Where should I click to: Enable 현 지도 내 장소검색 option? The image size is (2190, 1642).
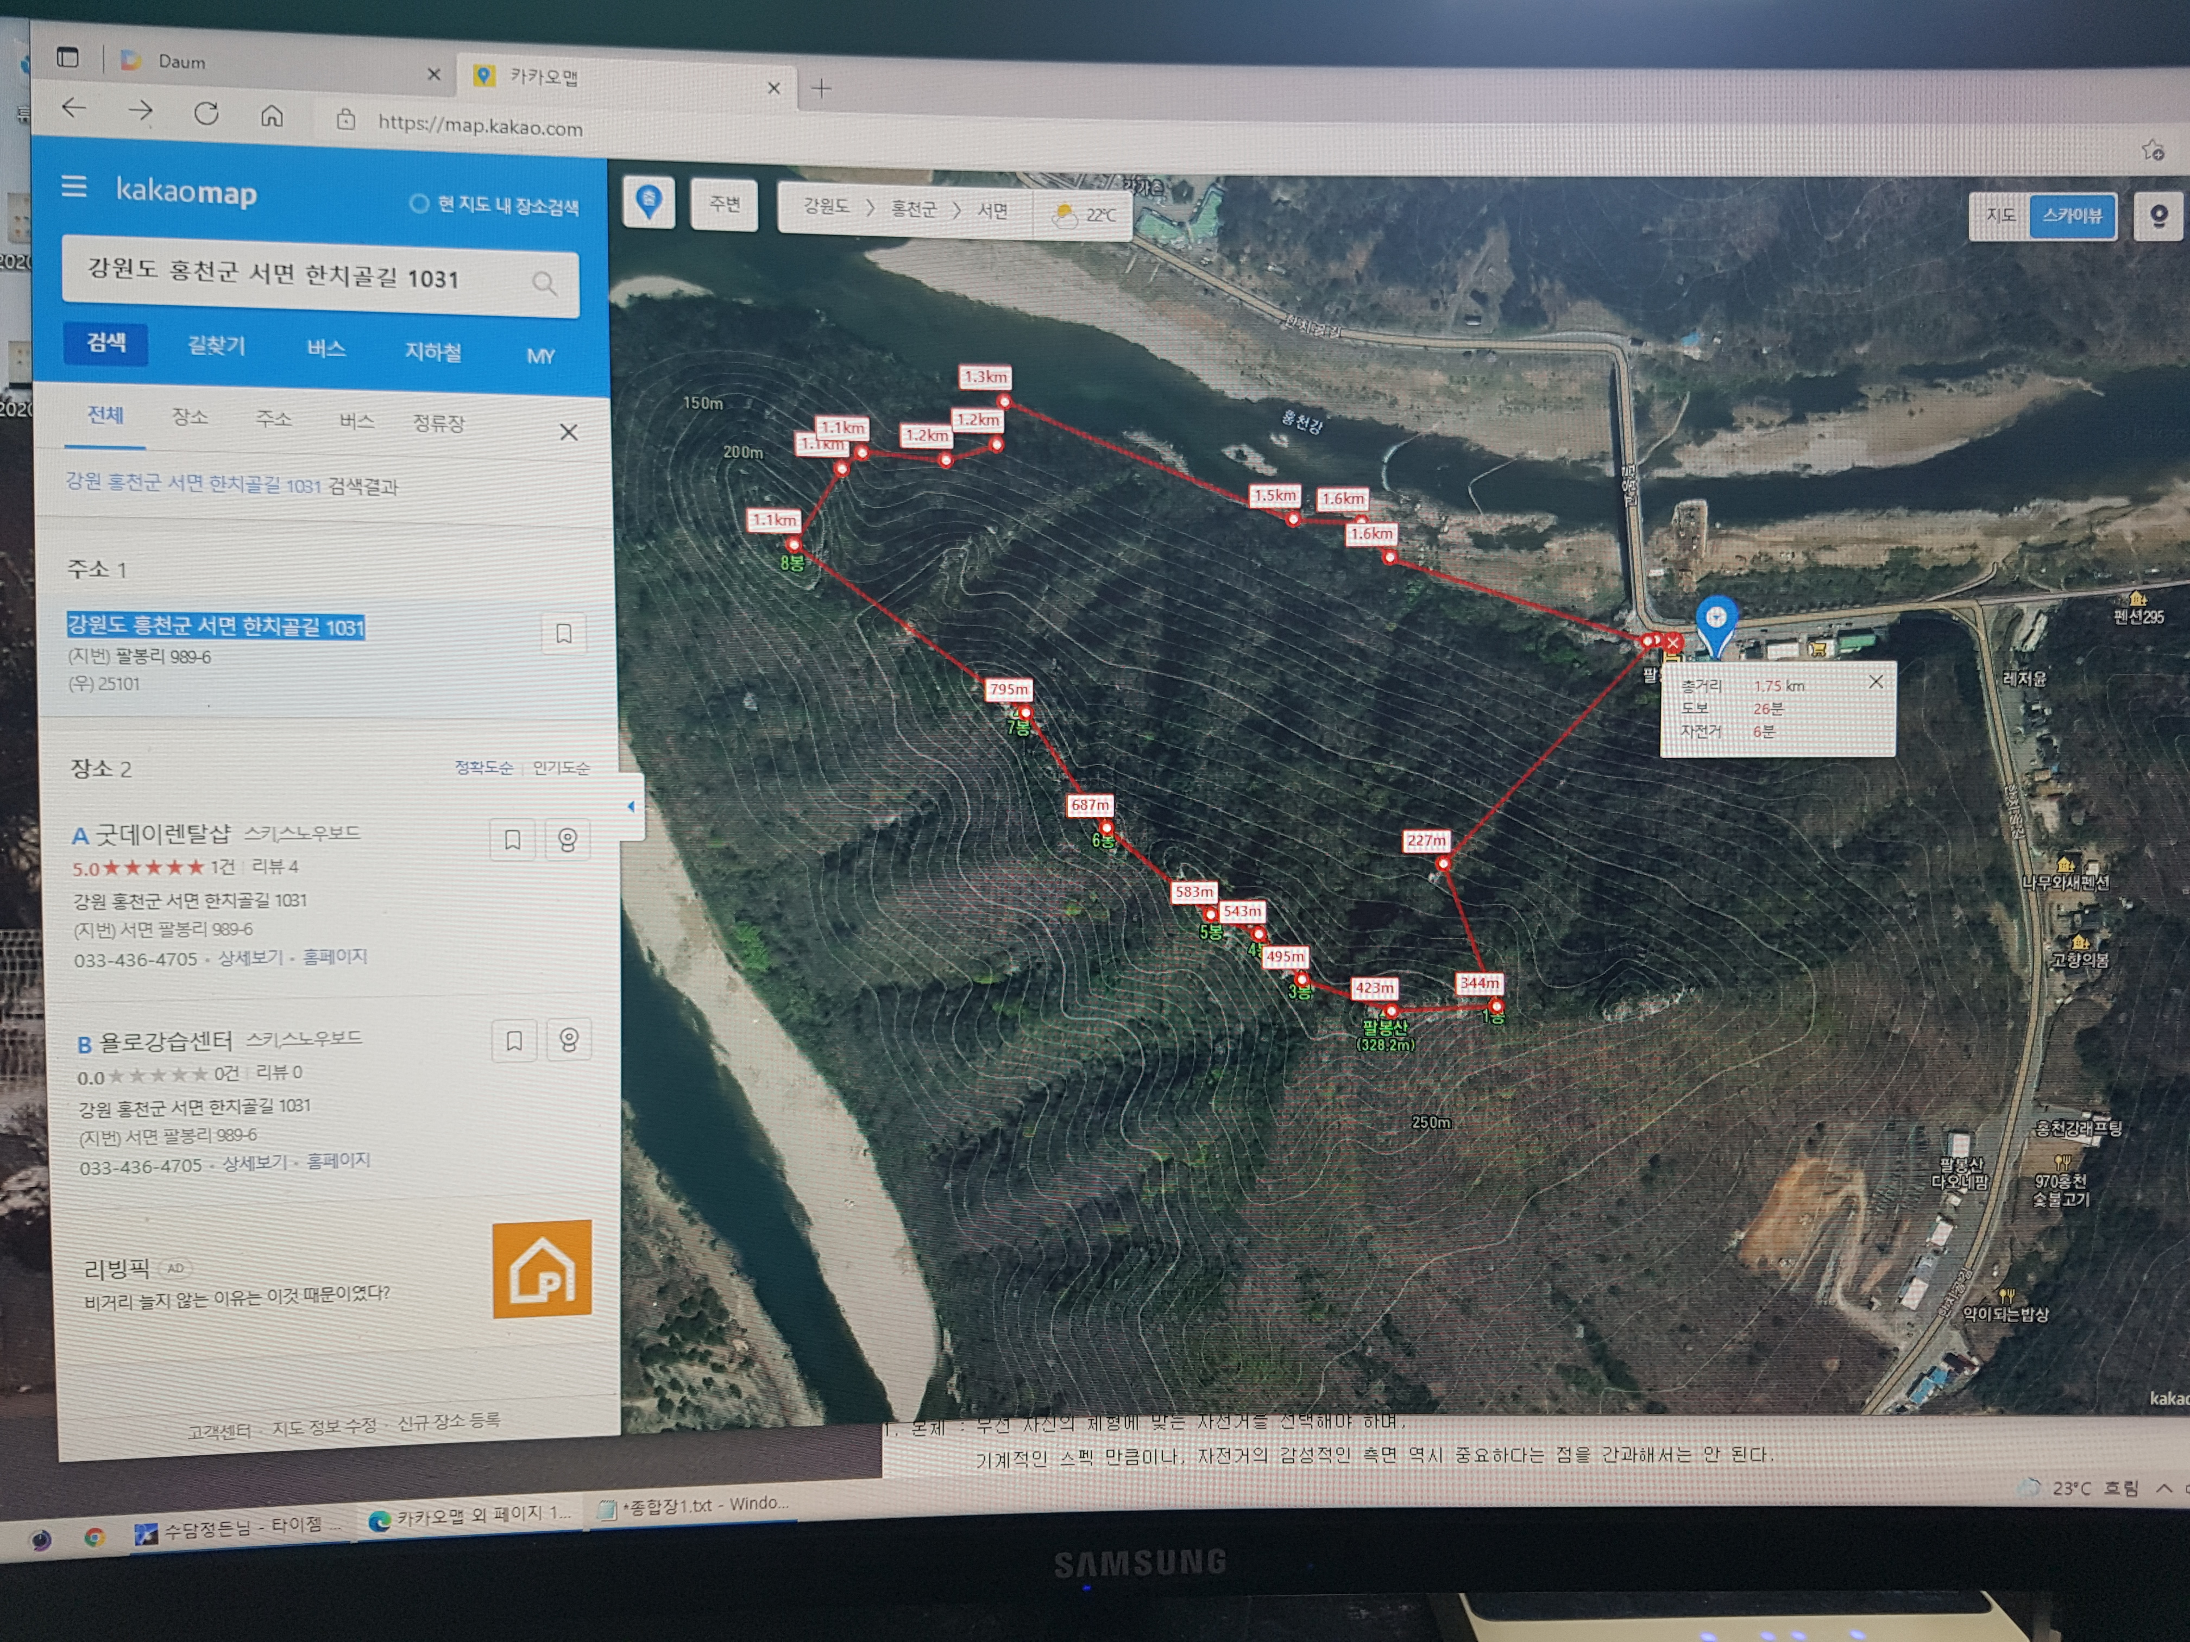click(x=420, y=203)
